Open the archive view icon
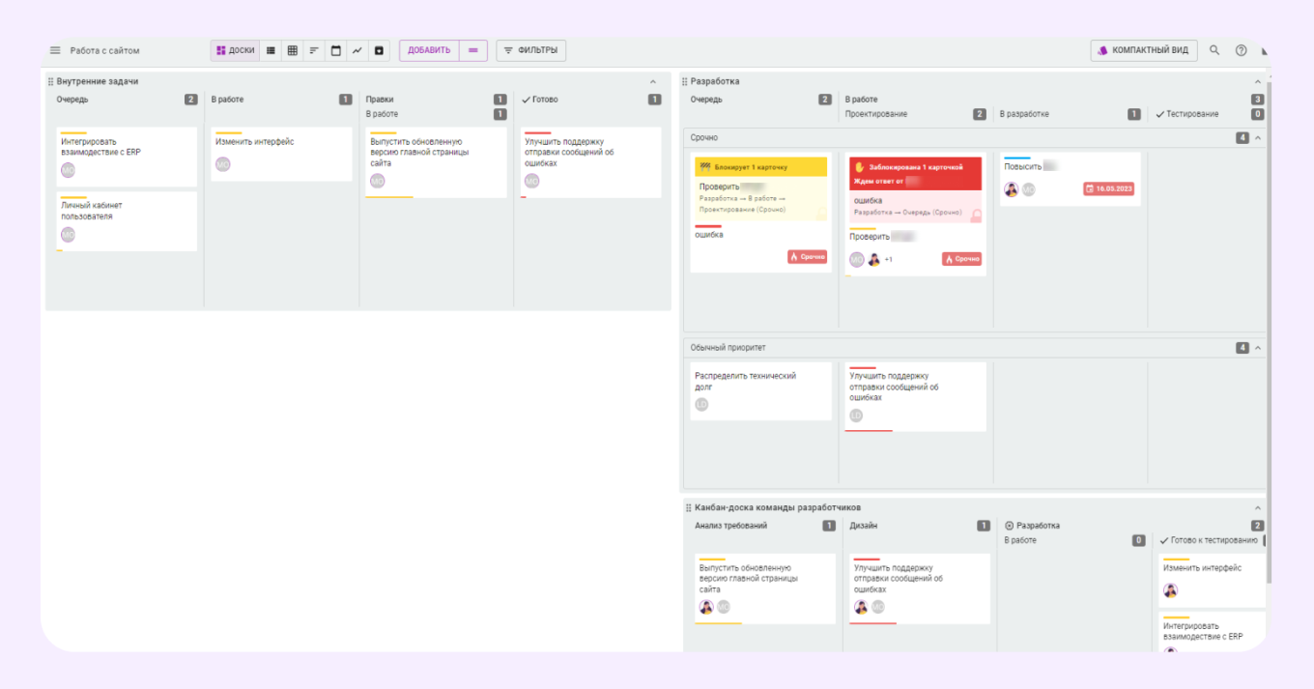Image resolution: width=1314 pixels, height=689 pixels. coord(379,50)
